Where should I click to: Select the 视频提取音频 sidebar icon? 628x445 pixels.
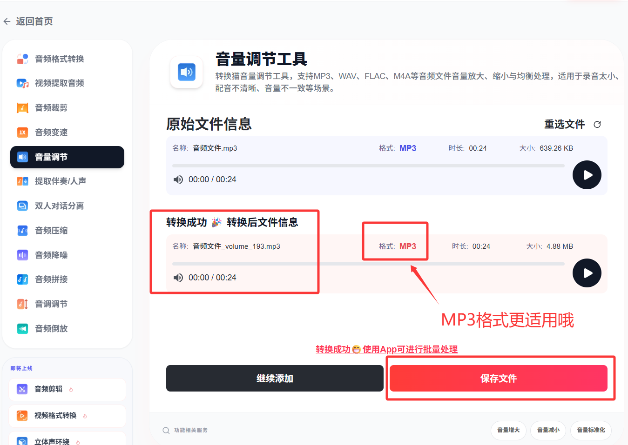pos(22,83)
